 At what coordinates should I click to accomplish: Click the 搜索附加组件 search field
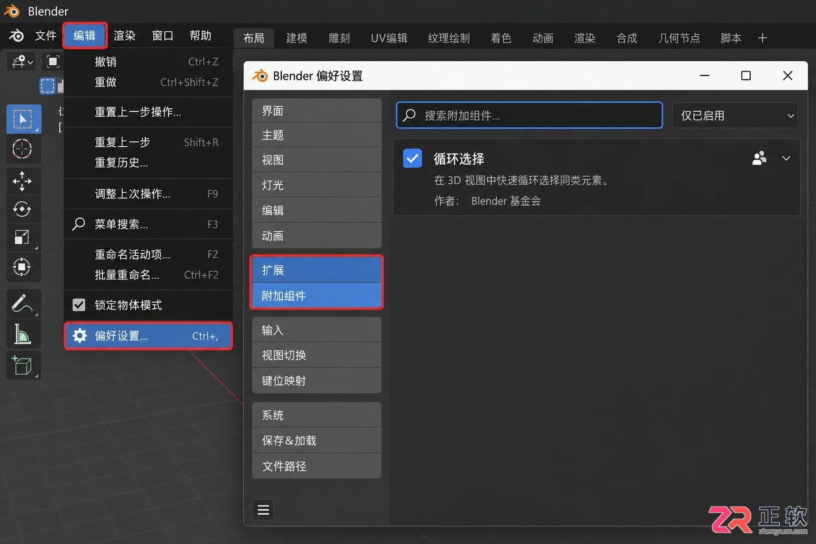[529, 116]
